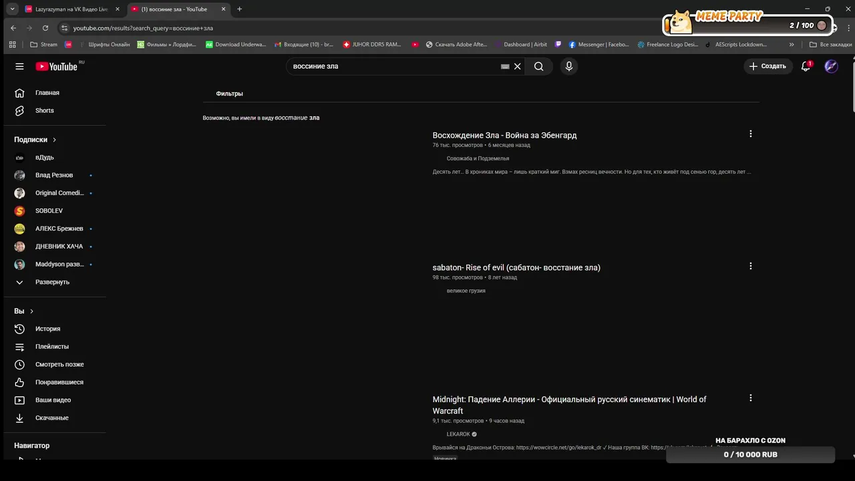The image size is (855, 481).
Task: Open the Download Underwa... bookmark
Action: point(236,45)
